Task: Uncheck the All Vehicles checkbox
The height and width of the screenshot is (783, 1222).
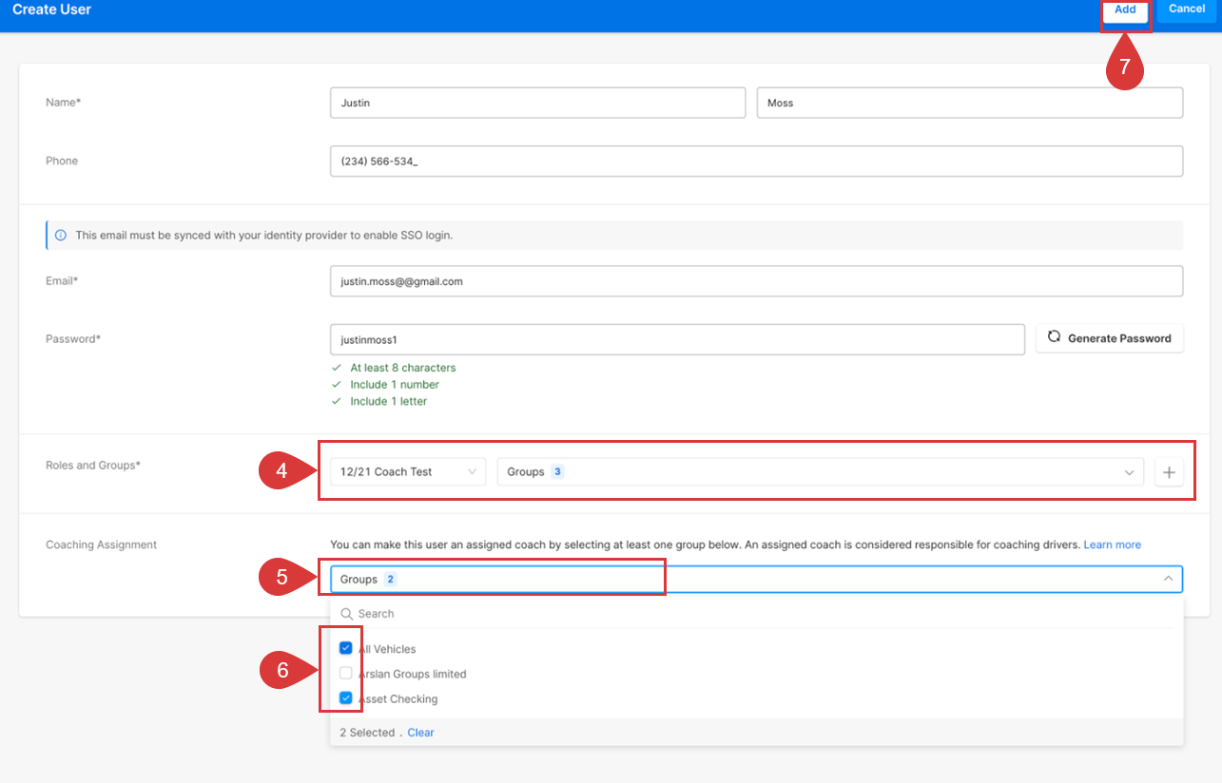Action: [346, 649]
